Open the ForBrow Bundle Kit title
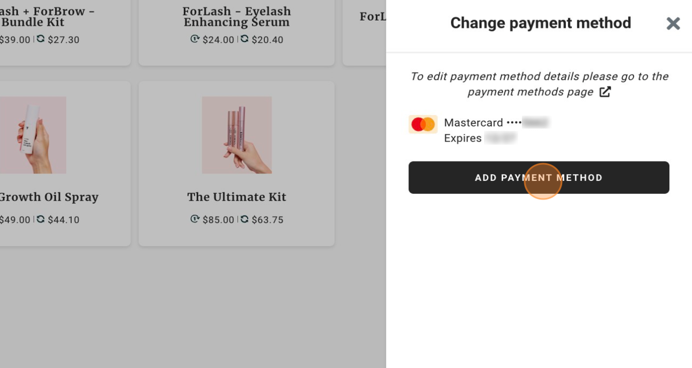This screenshot has height=368, width=692. click(x=47, y=16)
